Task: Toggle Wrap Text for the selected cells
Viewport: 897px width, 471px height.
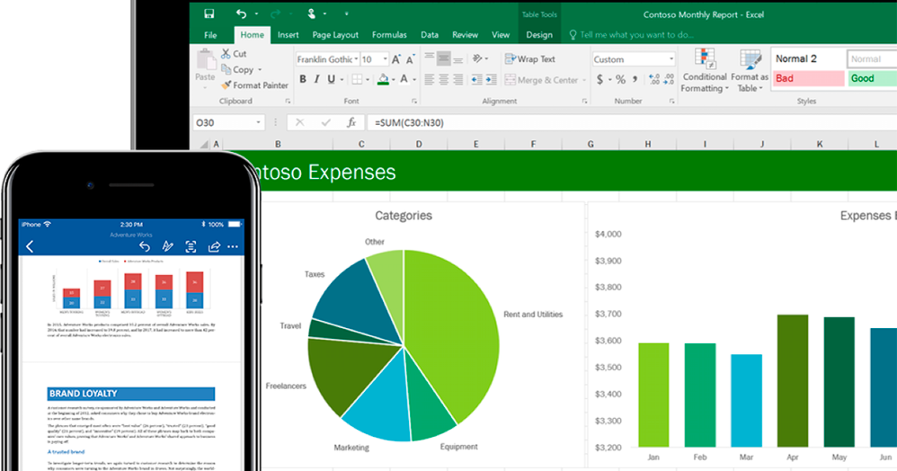Action: click(529, 59)
